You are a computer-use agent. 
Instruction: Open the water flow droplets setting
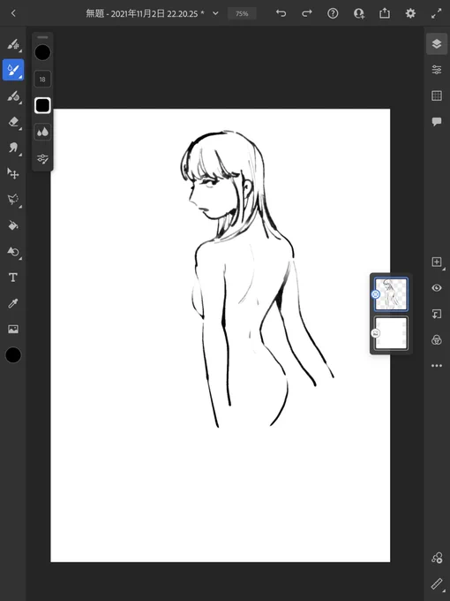42,133
